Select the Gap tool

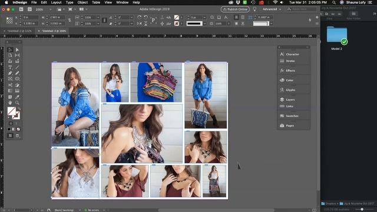pos(17,55)
